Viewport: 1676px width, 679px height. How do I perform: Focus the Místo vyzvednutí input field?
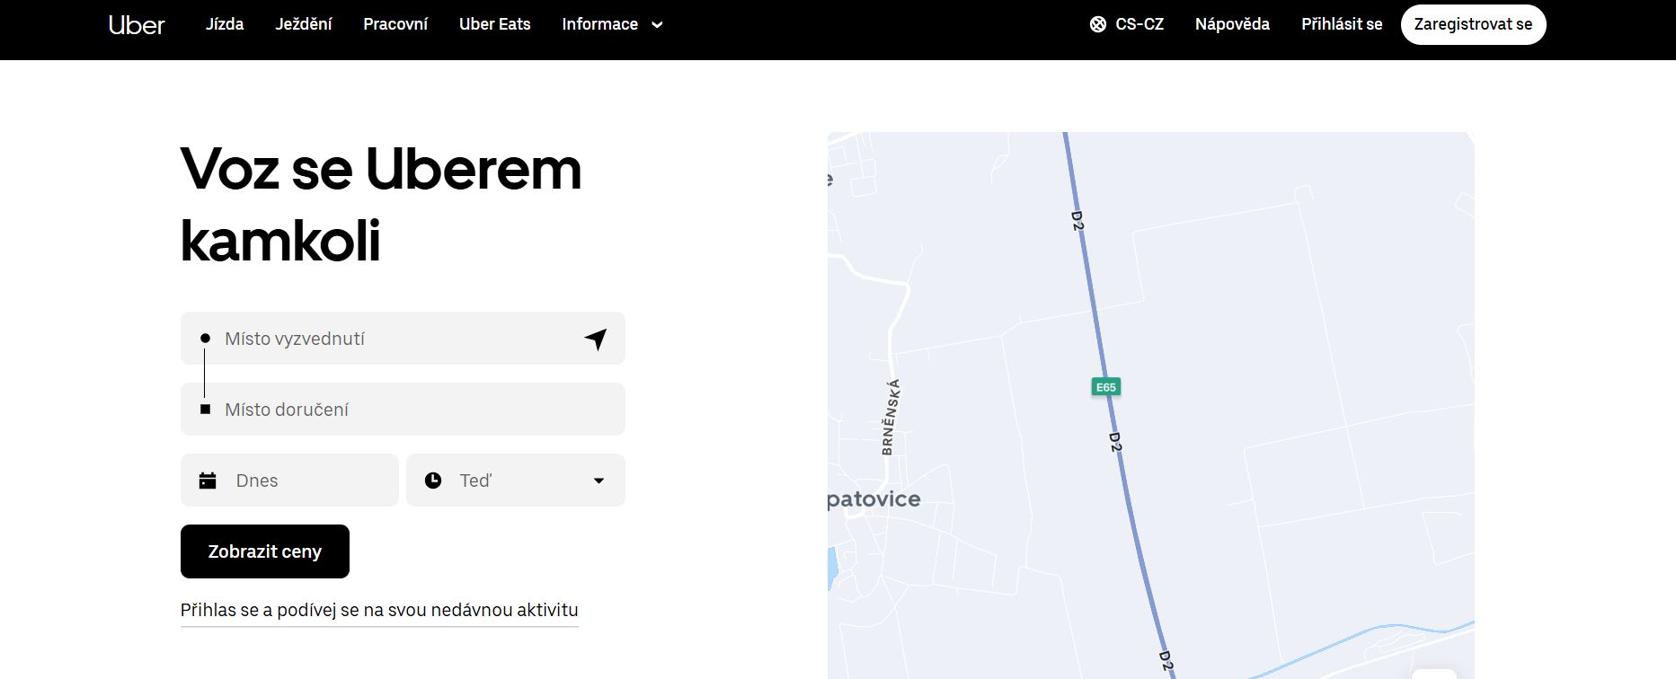coord(395,339)
